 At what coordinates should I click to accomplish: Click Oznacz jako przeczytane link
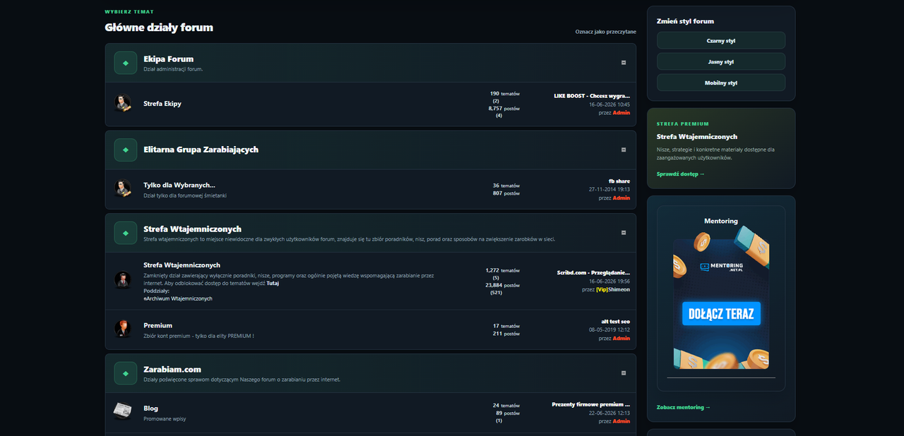click(606, 32)
